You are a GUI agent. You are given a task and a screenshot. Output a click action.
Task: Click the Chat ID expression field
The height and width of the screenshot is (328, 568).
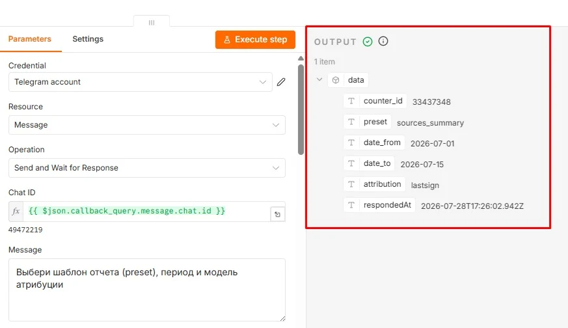pyautogui.click(x=146, y=212)
